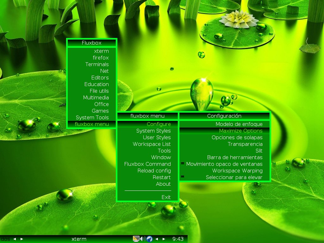324x243 pixels.
Task: Click Reload config
Action: [x=147, y=171]
